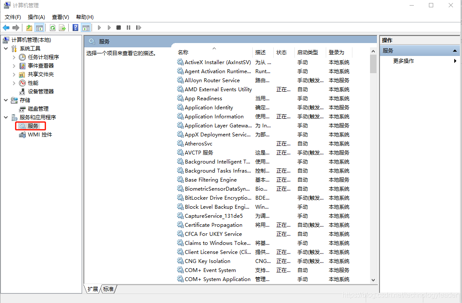Click the second play arrow toolbar icon

coord(109,28)
